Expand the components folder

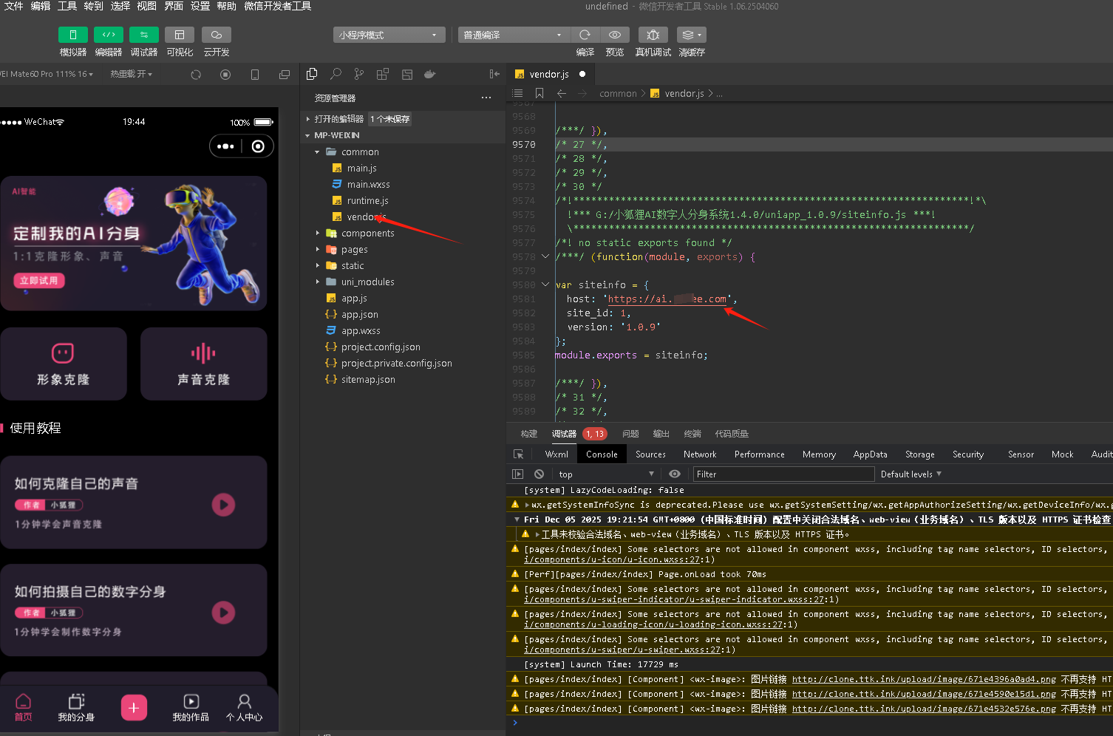click(367, 234)
